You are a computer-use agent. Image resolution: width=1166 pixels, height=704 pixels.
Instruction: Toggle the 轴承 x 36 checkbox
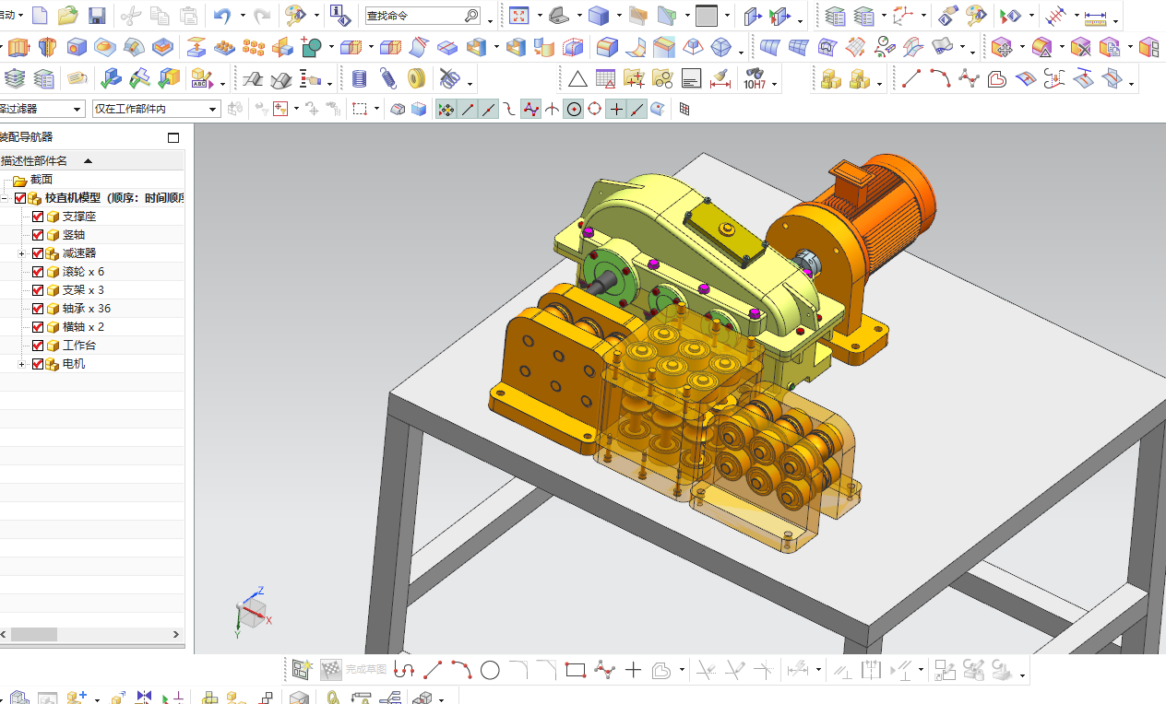tap(38, 309)
